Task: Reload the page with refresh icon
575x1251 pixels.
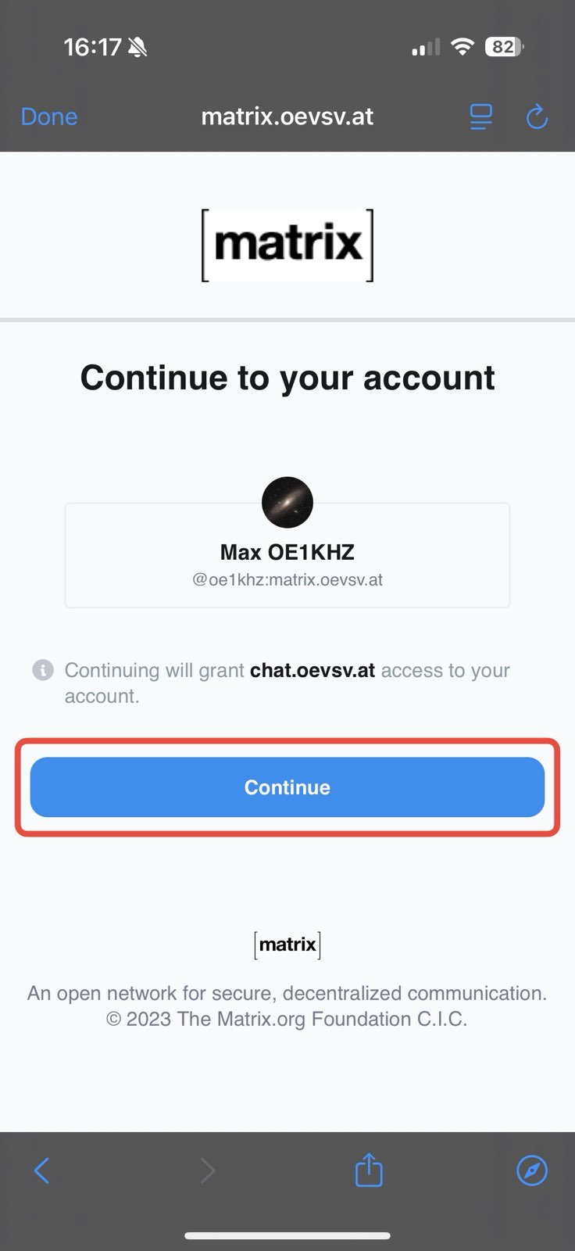Action: [537, 117]
